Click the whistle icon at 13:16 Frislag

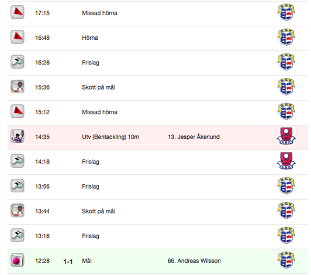pyautogui.click(x=18, y=235)
